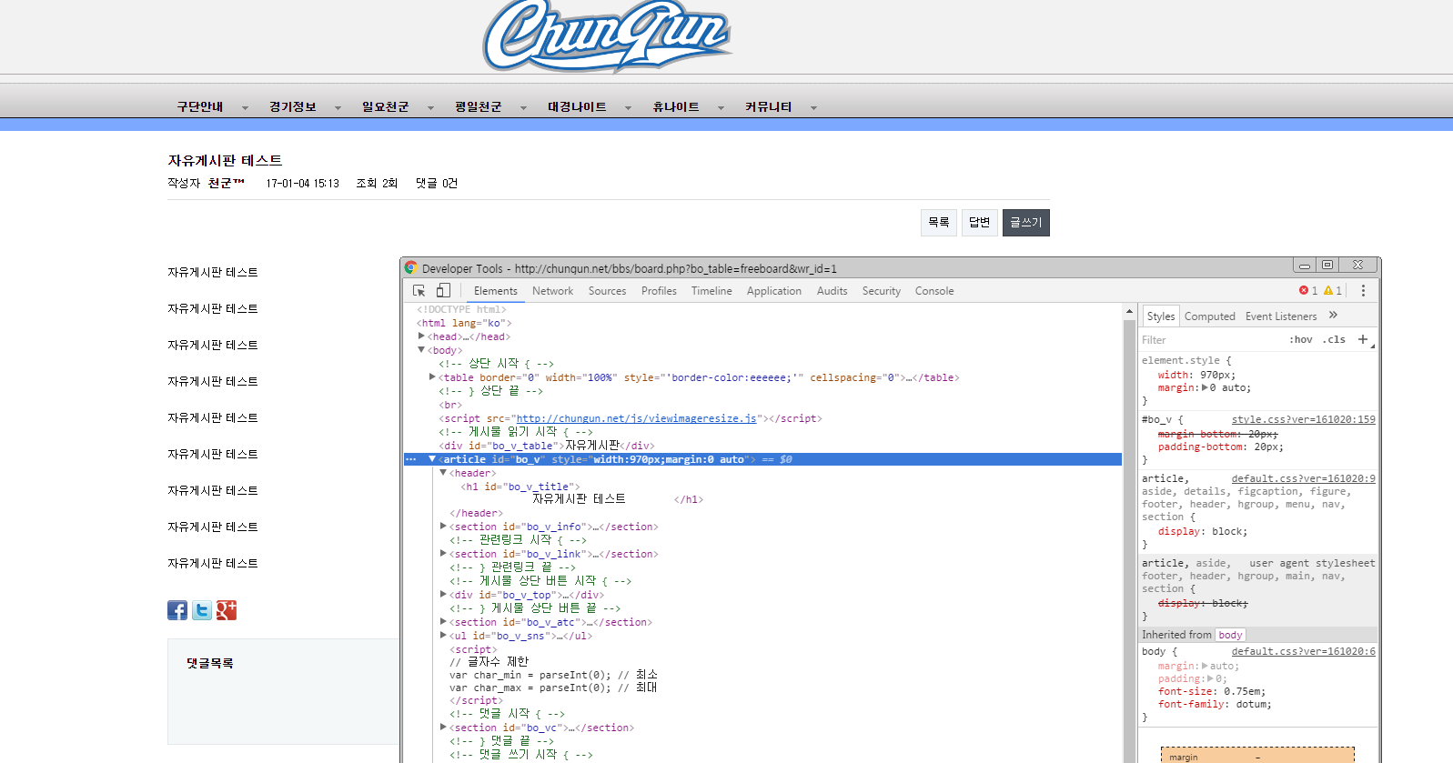The height and width of the screenshot is (763, 1453).
Task: Expand the section bo_v_atc node
Action: [443, 622]
